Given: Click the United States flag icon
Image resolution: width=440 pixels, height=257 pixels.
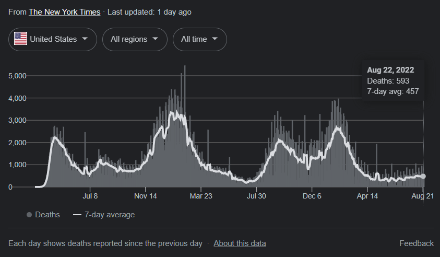Looking at the screenshot, I should tap(21, 39).
